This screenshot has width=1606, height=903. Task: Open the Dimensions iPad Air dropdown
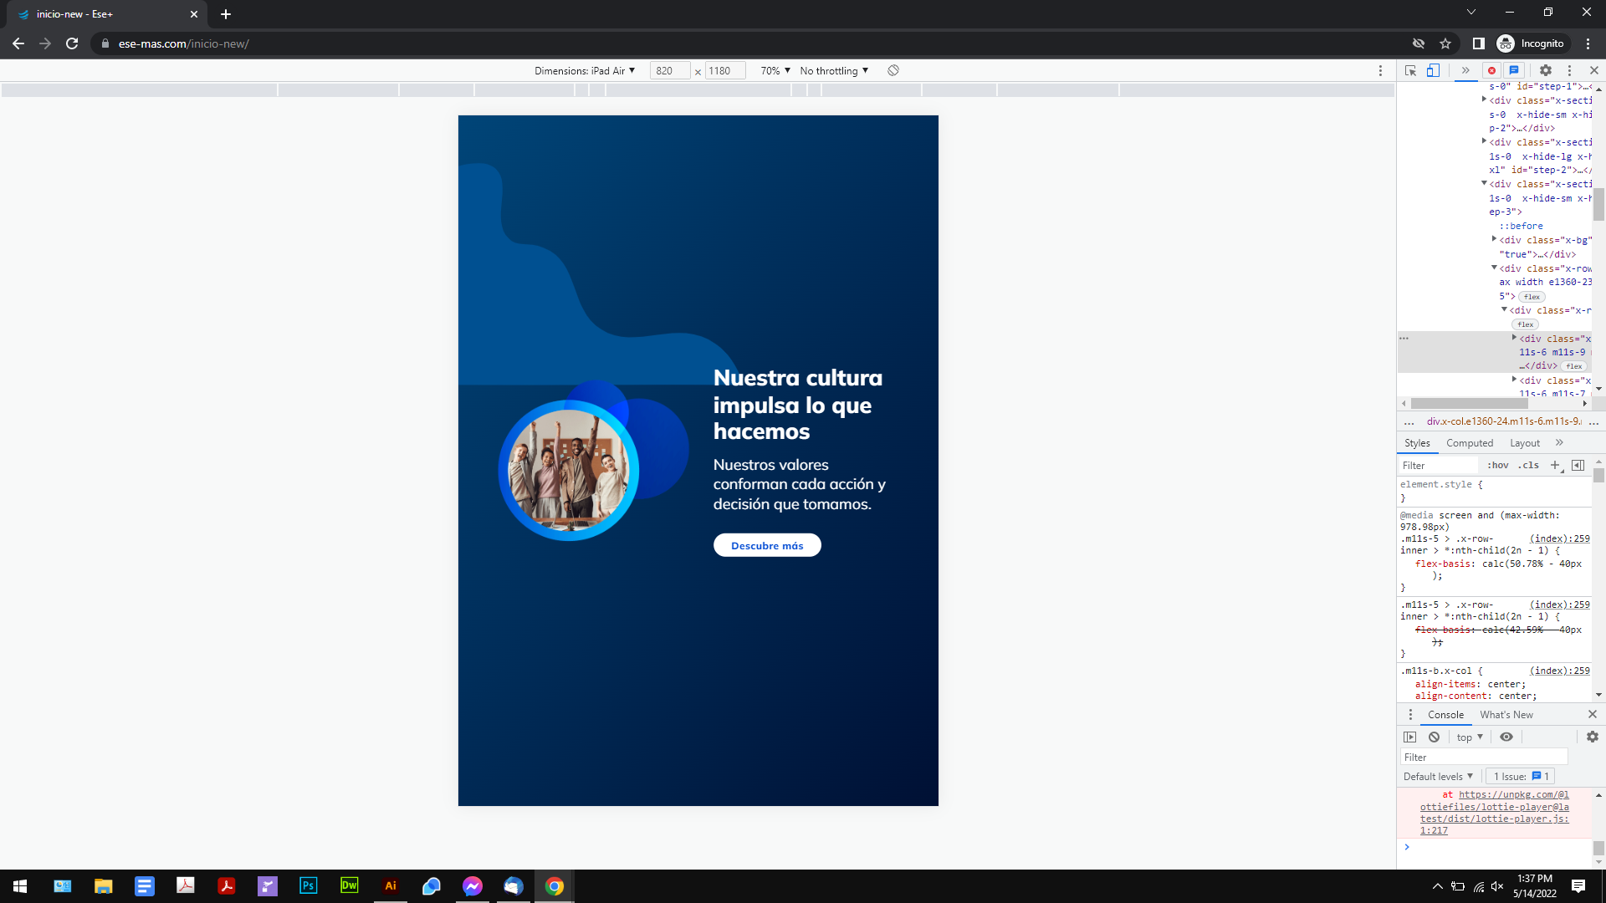[585, 70]
